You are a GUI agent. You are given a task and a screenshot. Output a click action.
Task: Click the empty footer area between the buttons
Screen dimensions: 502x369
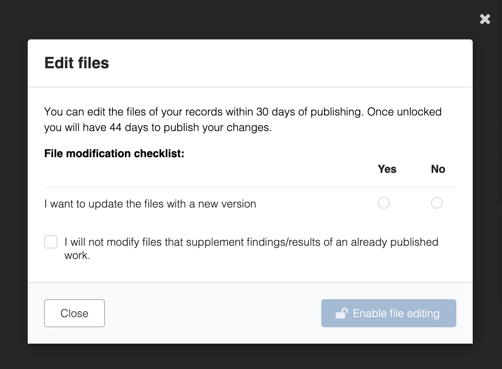pos(213,313)
